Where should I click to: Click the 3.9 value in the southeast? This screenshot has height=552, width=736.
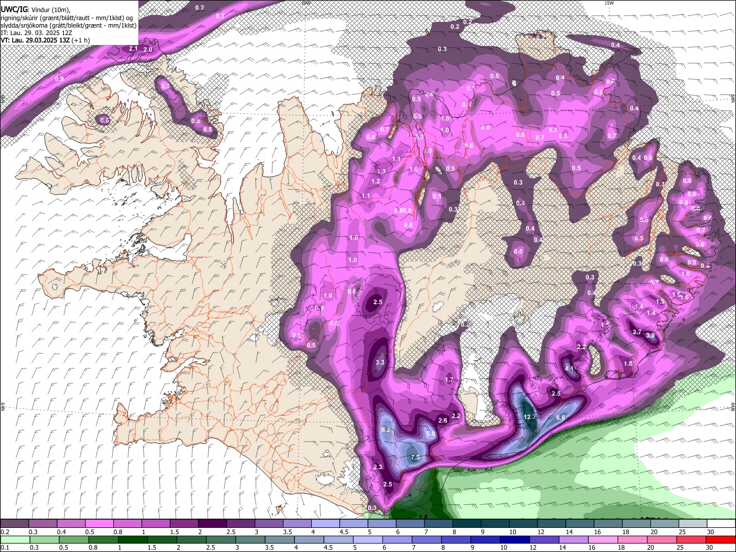point(650,336)
